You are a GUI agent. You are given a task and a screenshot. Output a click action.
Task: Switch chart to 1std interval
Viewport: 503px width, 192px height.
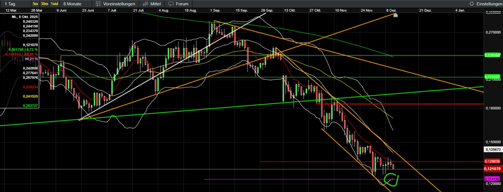coord(55,4)
